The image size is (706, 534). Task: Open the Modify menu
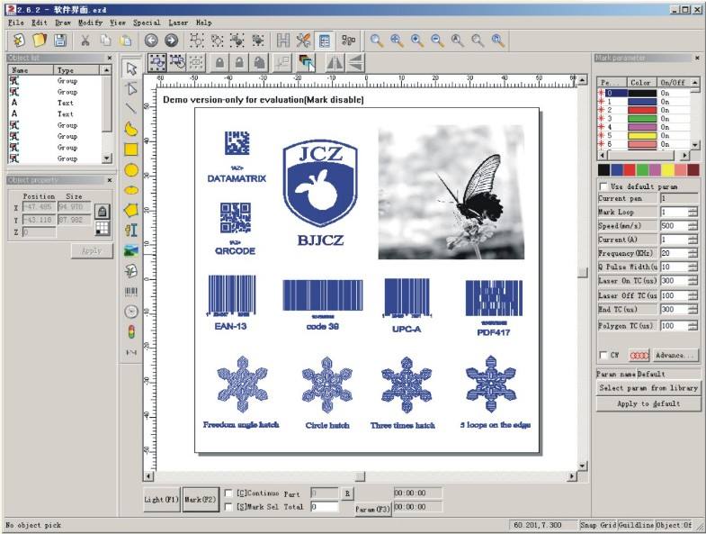(90, 23)
